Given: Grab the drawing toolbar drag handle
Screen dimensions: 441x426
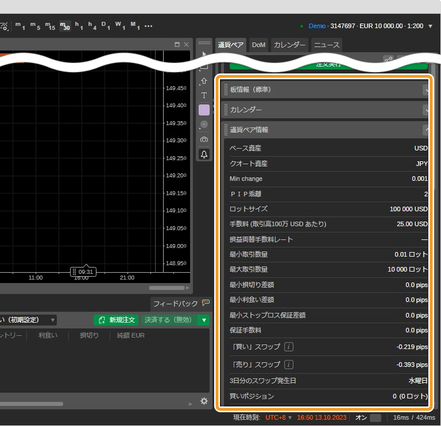Looking at the screenshot, I should tap(204, 42).
